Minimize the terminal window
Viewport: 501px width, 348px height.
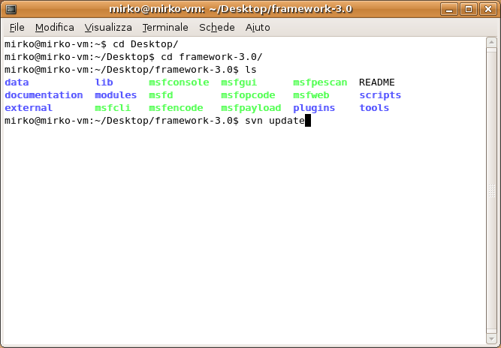coord(449,9)
